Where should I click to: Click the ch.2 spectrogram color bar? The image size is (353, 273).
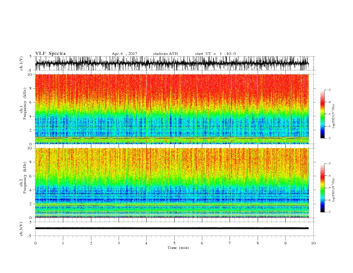322,188
